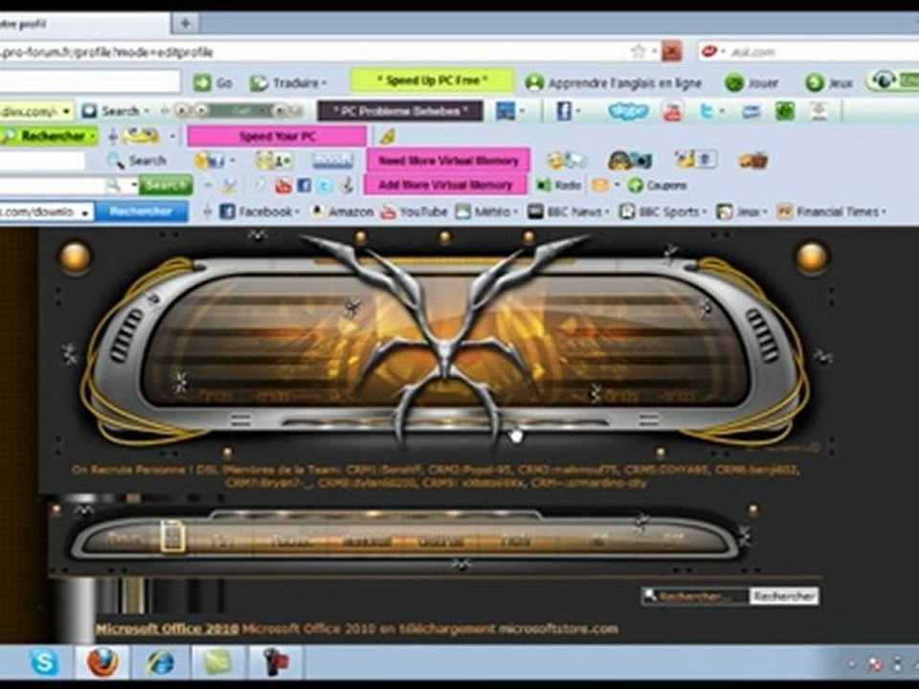Click the play control in the toolbar media player
This screenshot has width=919, height=689.
coord(201,110)
